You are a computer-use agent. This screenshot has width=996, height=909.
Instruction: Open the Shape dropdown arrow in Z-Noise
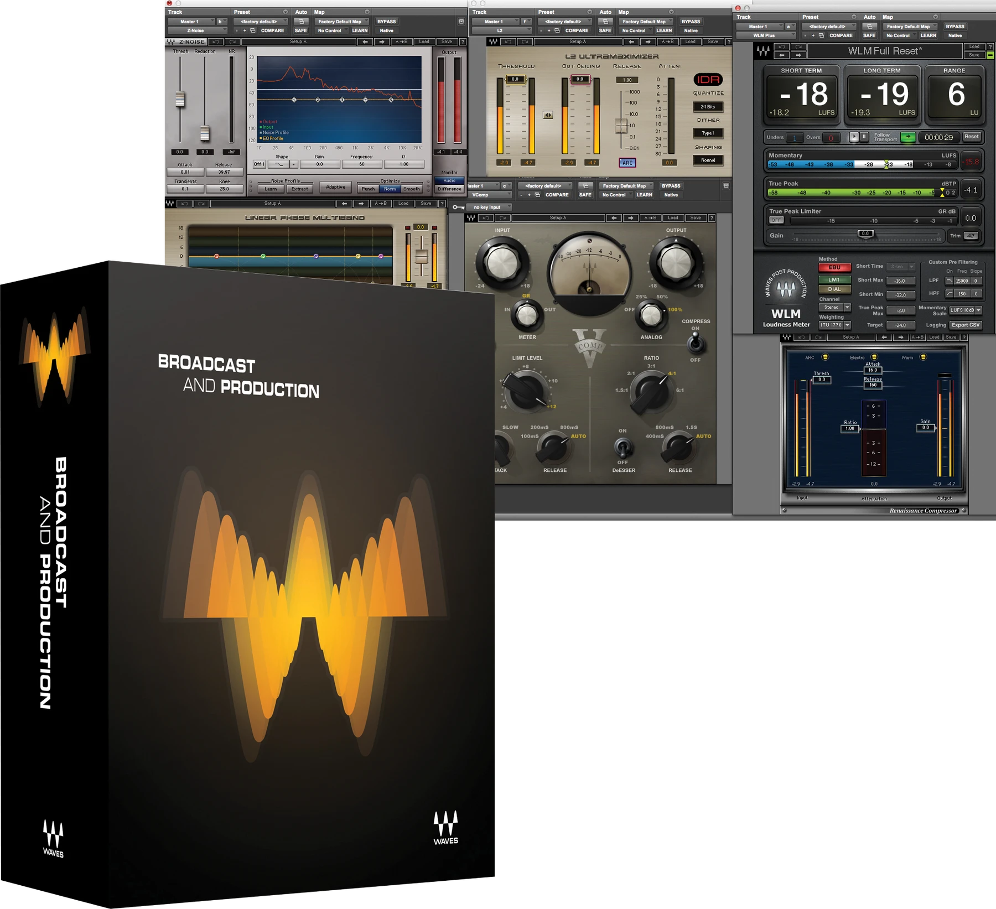coord(294,164)
